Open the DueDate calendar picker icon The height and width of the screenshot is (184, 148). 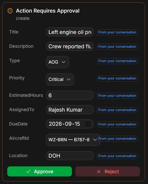tap(88, 124)
